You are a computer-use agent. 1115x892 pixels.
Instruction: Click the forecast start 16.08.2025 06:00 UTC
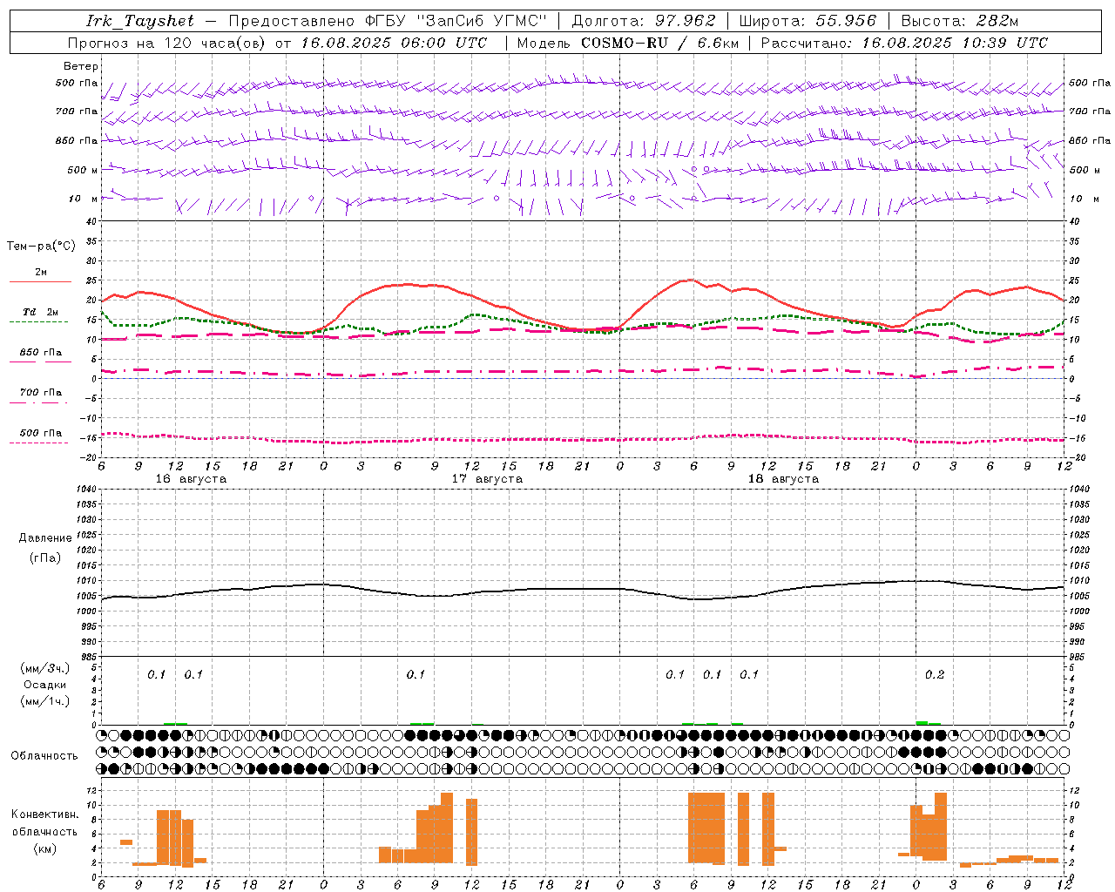click(x=394, y=43)
